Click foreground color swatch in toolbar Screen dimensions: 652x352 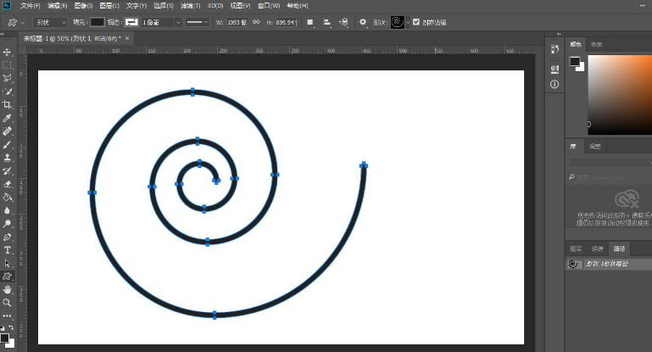4,338
